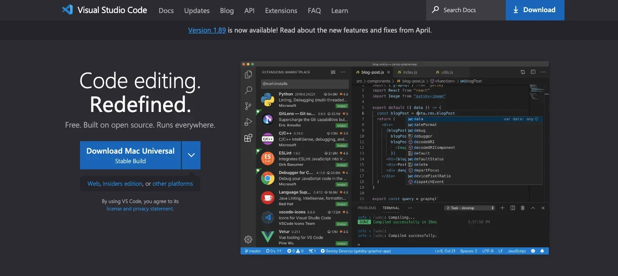The width and height of the screenshot is (618, 276).
Task: Maximize the terminal panel with the up chevron
Action: (533, 208)
